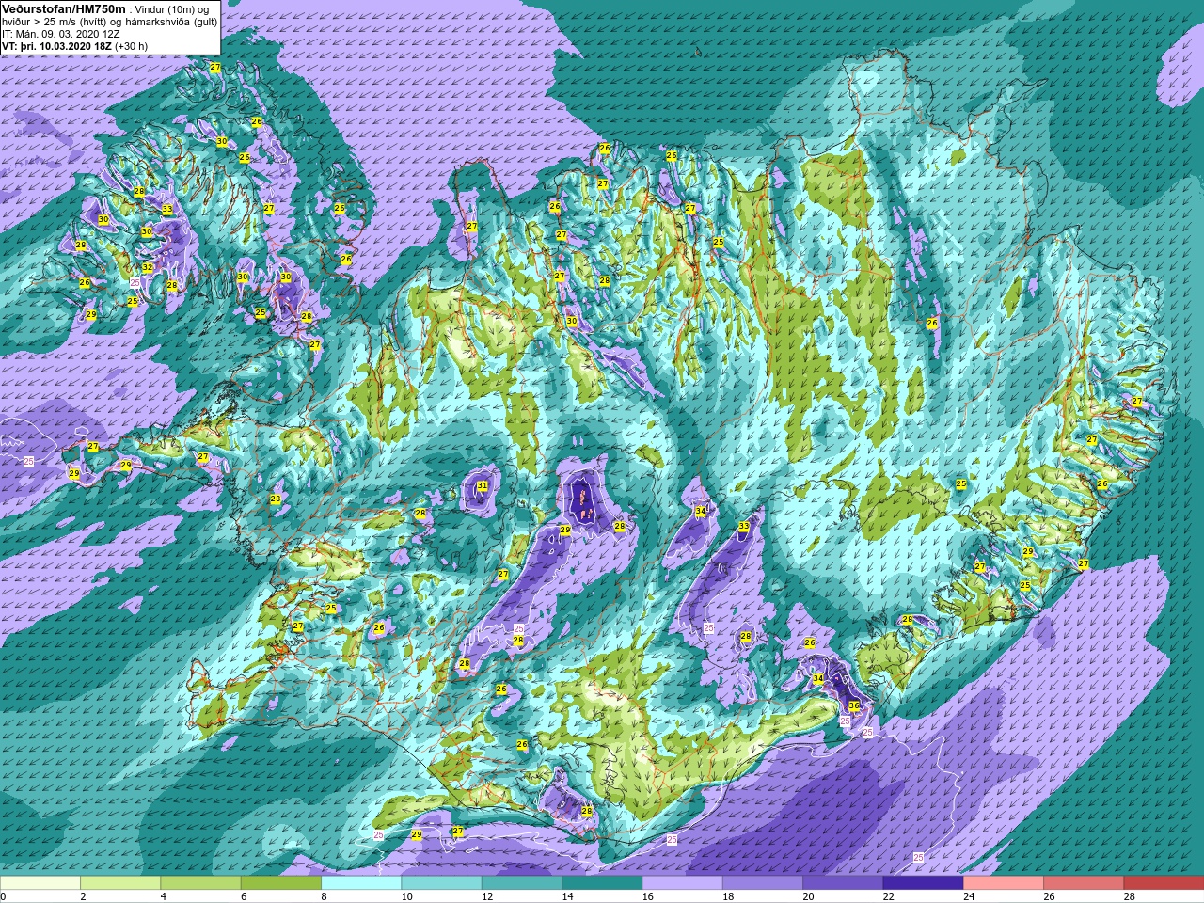1204x903 pixels.
Task: Select the 6–8 olive green scale swatch
Action: click(281, 883)
